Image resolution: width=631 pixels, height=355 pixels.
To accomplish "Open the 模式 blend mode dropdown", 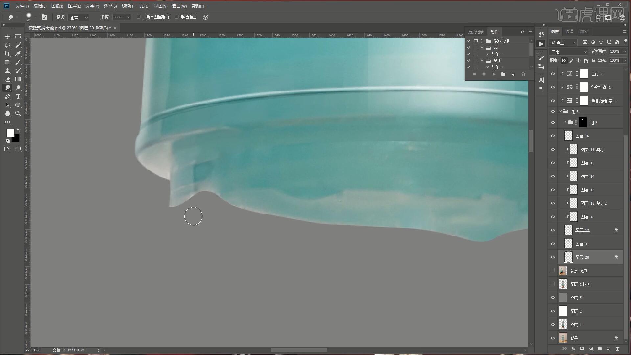I will coord(79,17).
